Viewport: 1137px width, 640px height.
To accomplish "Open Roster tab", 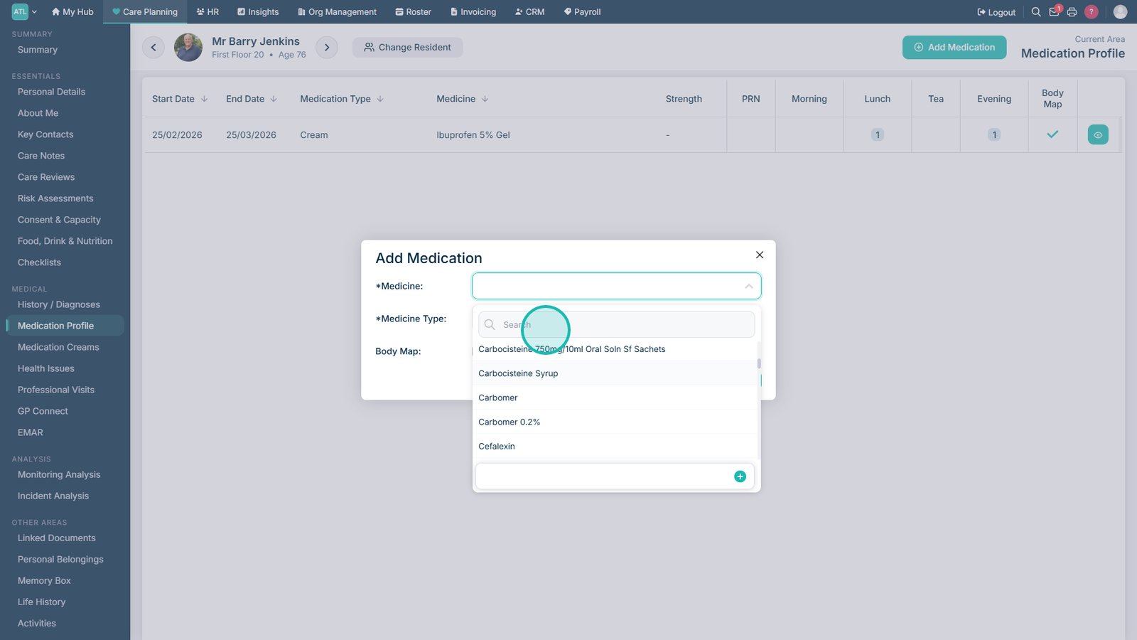I will pos(414,12).
